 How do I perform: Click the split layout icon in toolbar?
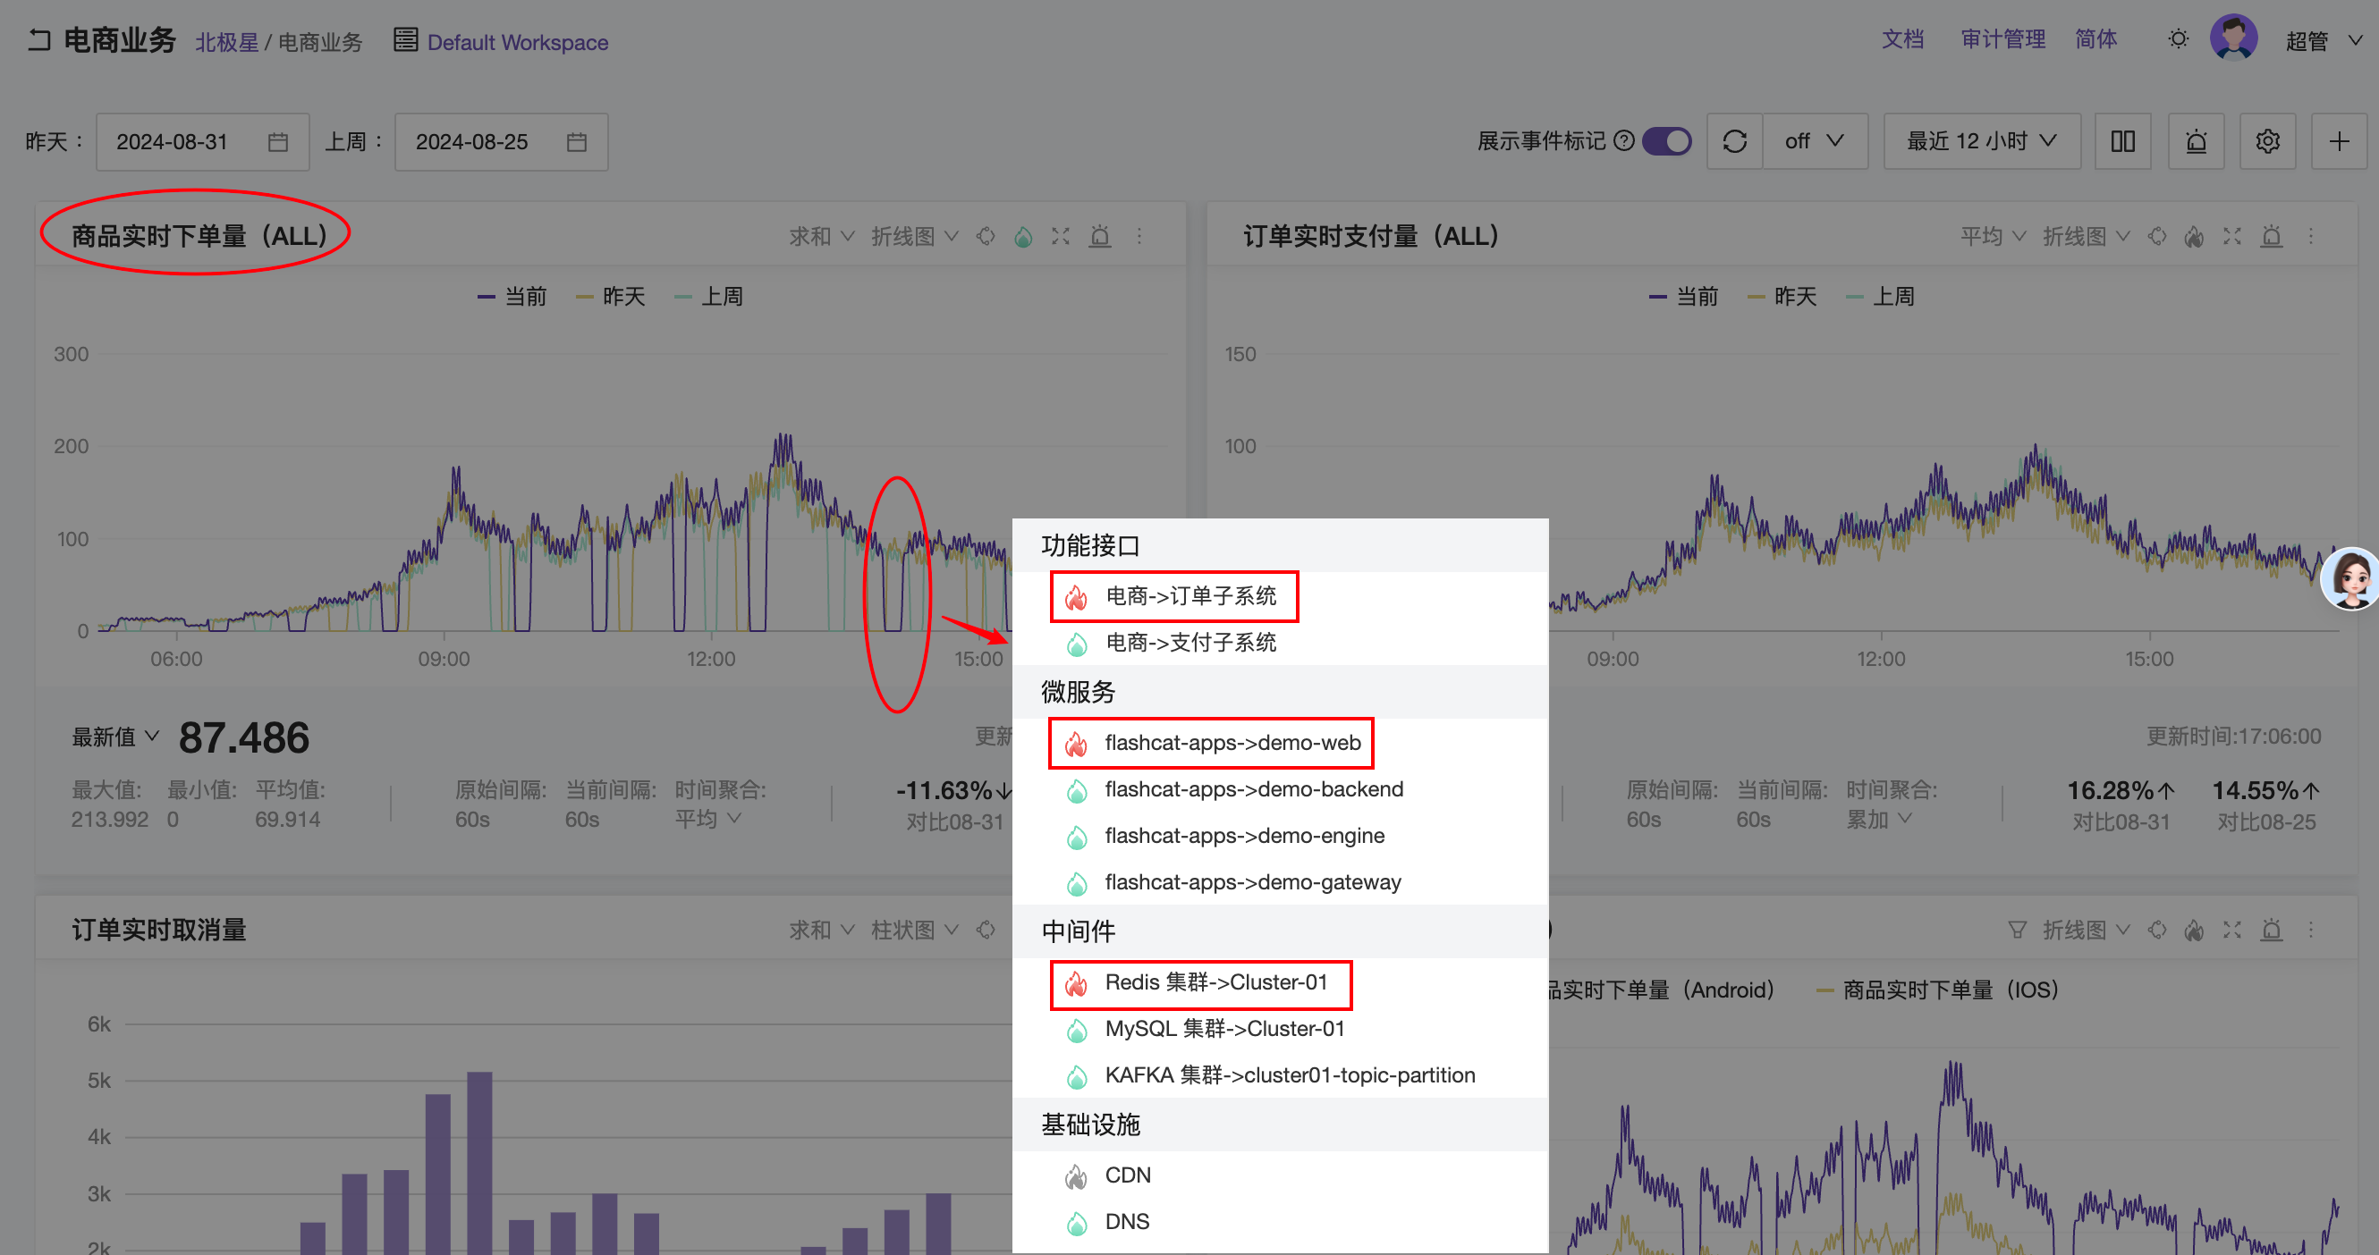(2122, 141)
